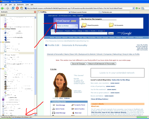Click the Websites bookmark folder icon
The width and height of the screenshot is (149, 119).
click(3, 42)
